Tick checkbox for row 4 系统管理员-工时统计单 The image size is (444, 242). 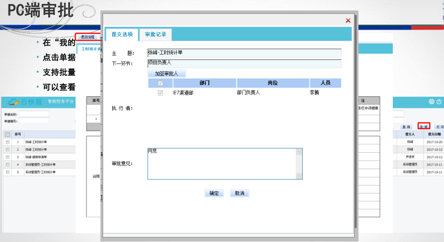pos(7,165)
